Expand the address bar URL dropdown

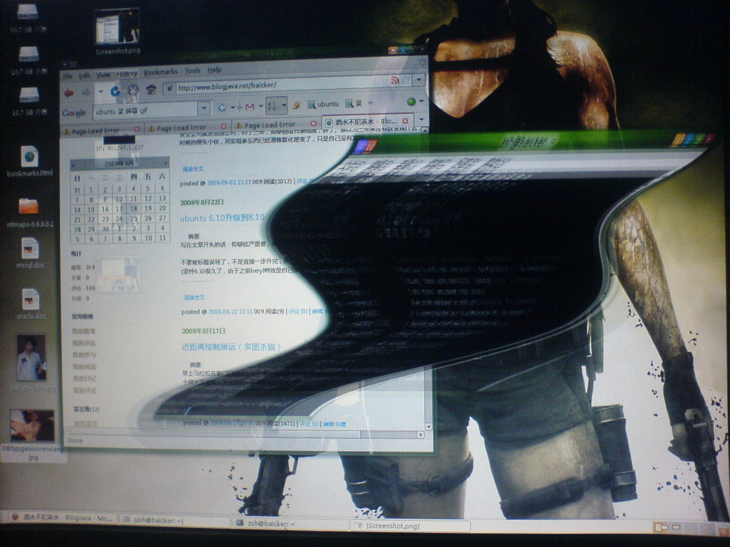[419, 80]
